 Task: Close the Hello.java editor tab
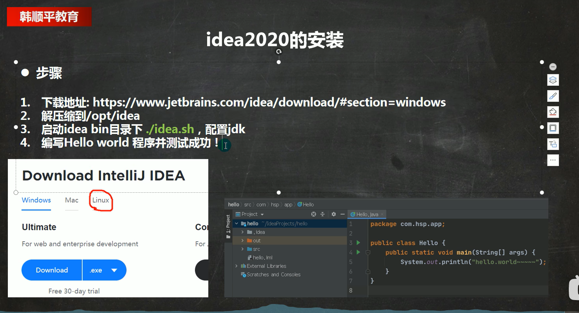click(382, 214)
